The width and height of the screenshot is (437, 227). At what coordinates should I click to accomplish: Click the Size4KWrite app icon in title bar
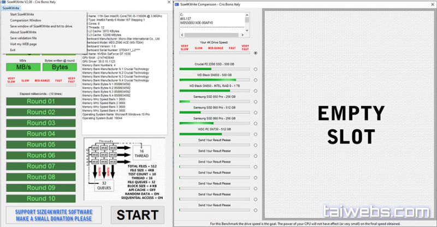(3, 3)
